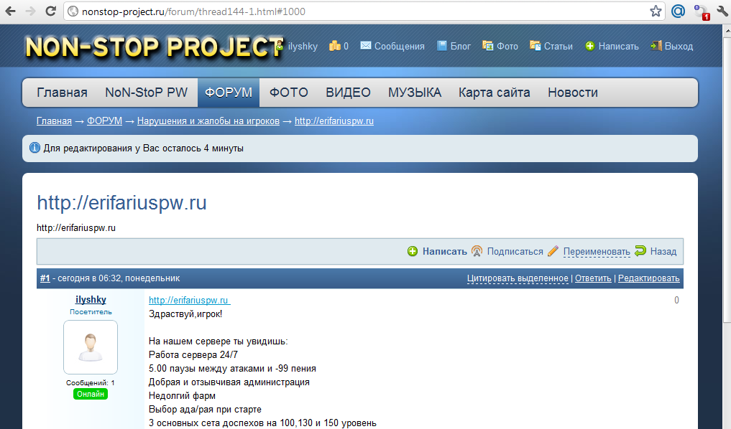Screen dimensions: 731x429
Task: Click Подписаться to subscribe
Action: click(515, 251)
